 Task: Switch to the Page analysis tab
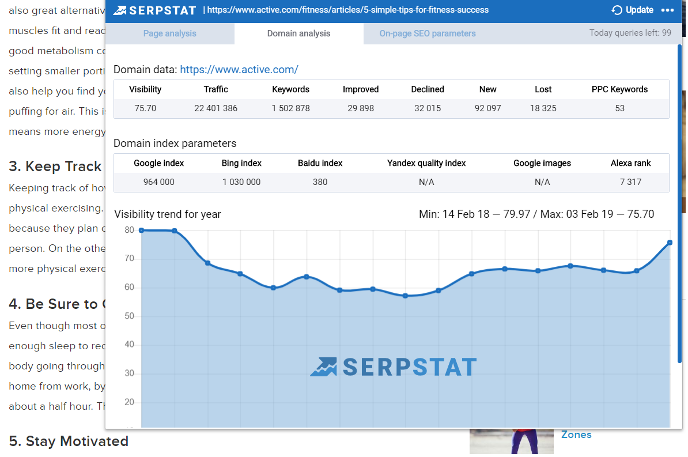169,33
